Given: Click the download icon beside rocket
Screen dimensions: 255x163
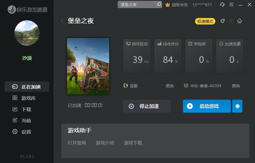Looking at the screenshot, I should (x=231, y=21).
